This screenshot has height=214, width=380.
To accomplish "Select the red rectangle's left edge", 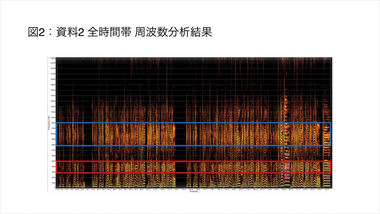I will click(56, 167).
